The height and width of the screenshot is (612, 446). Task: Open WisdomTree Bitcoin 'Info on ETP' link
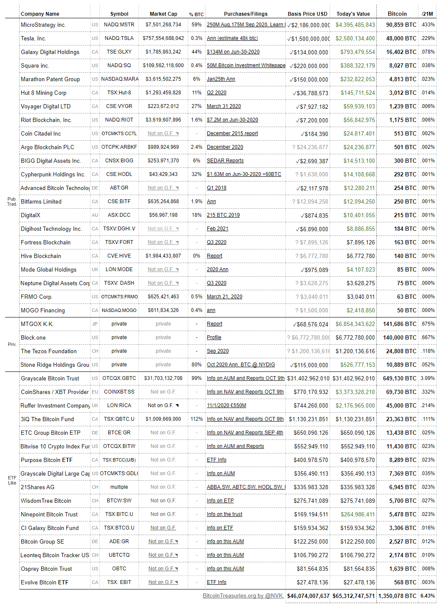tap(220, 501)
